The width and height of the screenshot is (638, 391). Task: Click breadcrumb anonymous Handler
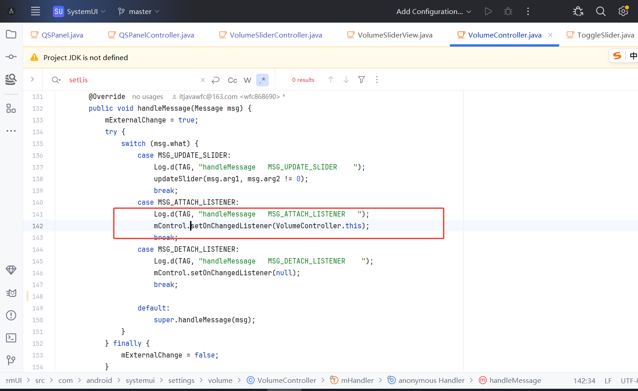(x=426, y=381)
